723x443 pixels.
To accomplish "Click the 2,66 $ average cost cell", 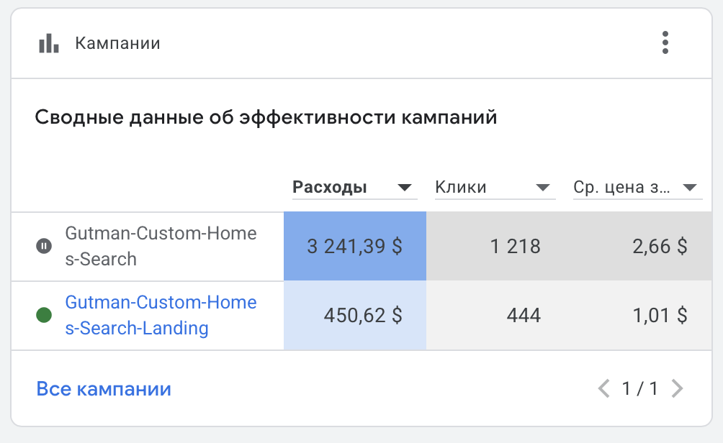I will (660, 247).
